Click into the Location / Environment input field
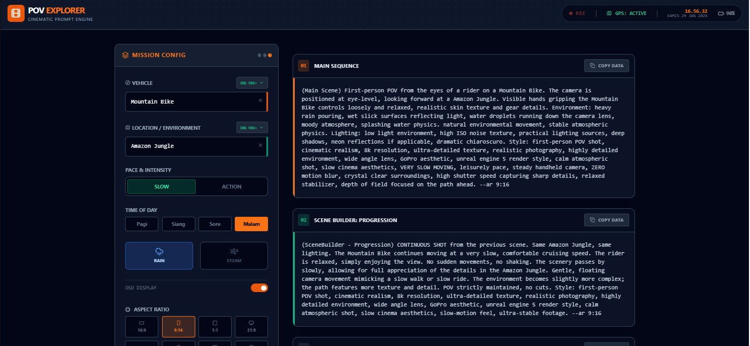 coord(196,146)
